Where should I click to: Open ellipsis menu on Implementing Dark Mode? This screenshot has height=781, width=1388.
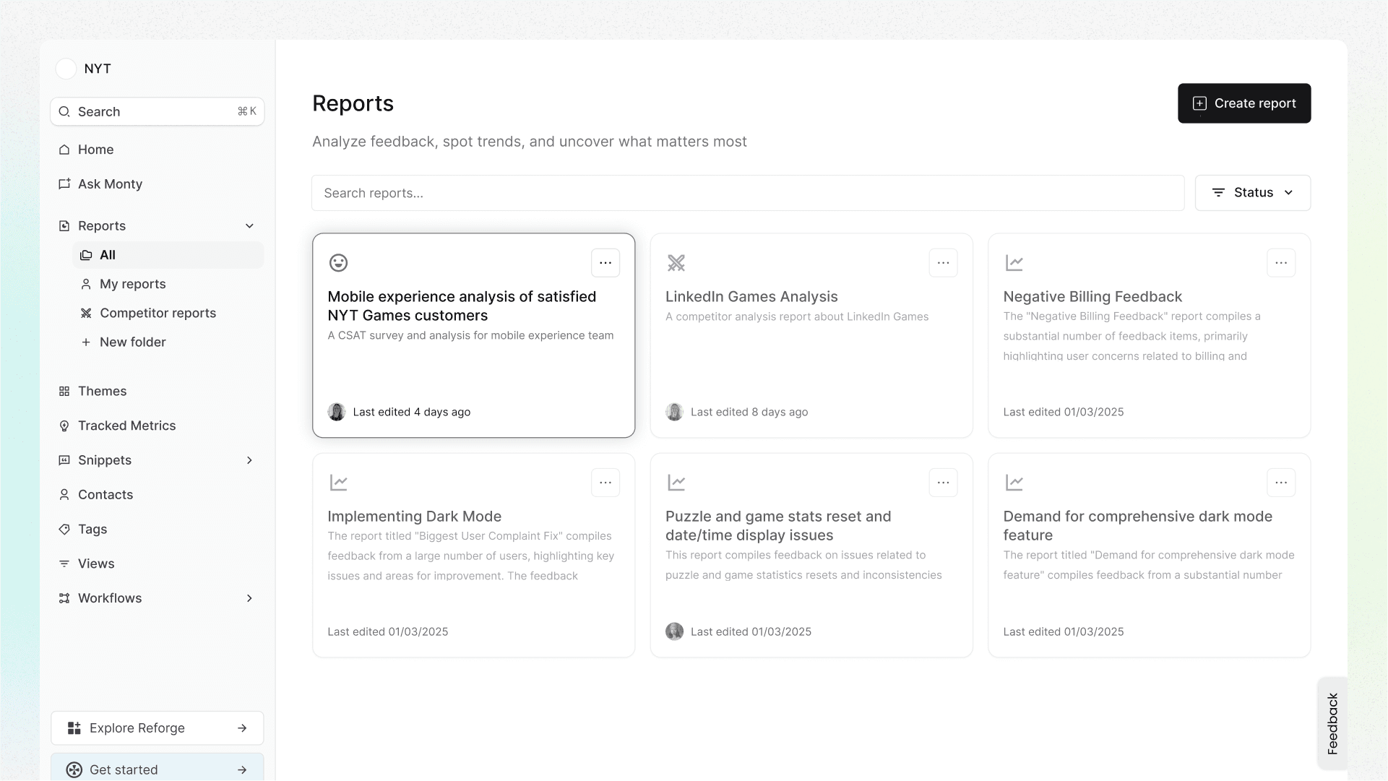[x=605, y=483]
